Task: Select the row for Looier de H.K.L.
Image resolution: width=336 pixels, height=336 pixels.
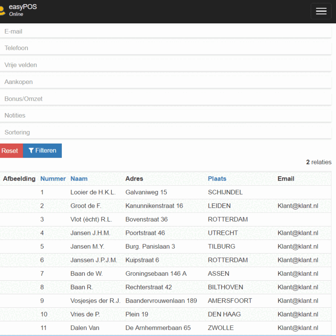Action: point(165,192)
